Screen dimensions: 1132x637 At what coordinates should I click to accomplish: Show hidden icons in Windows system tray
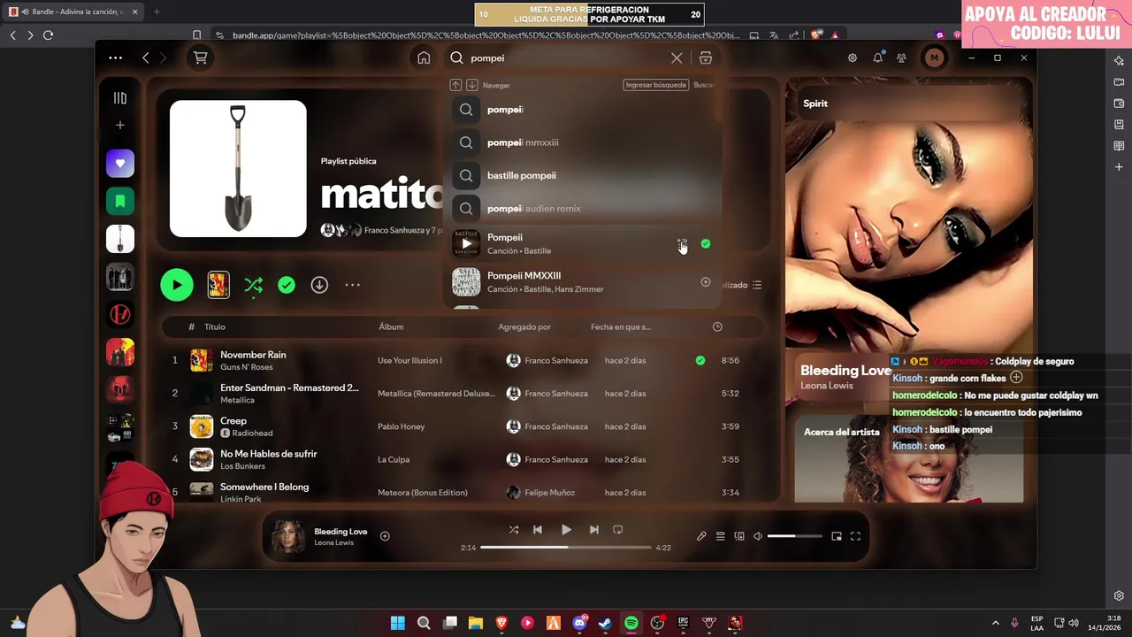(995, 623)
